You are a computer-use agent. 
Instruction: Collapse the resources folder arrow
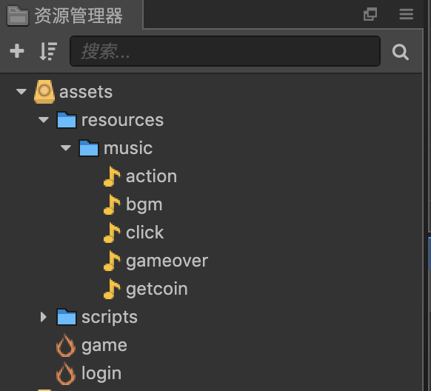coord(44,120)
